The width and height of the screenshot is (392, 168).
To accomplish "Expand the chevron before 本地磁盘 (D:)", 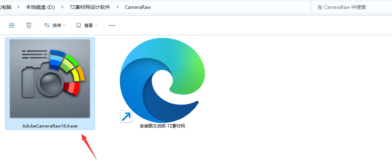I will pyautogui.click(x=19, y=7).
